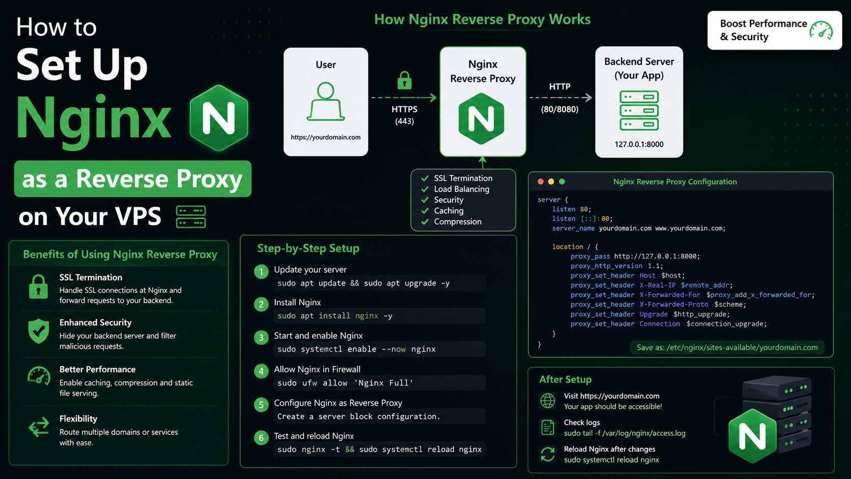
Task: Click 'Benefits of Using Nginx Reverse Proxy' heading
Action: click(120, 255)
